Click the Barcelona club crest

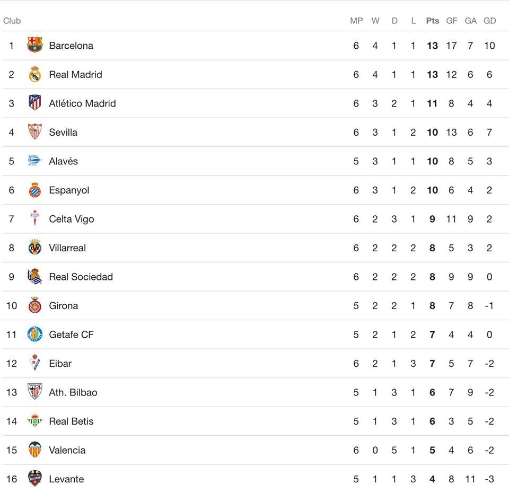pyautogui.click(x=35, y=45)
